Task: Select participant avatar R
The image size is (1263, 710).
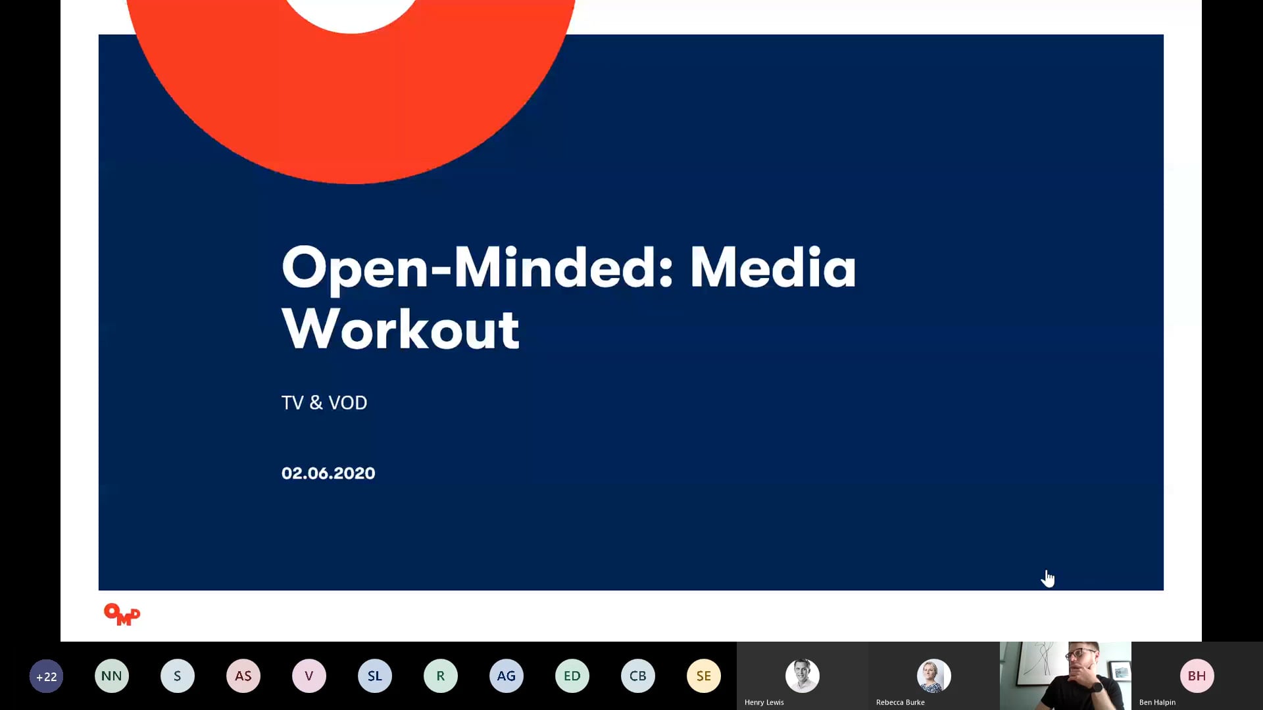Action: (x=441, y=676)
